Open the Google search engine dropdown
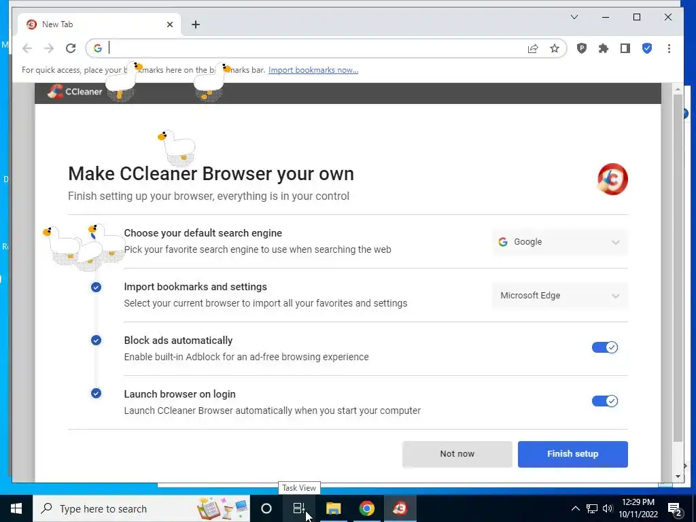Screen dimensions: 696x522 [560, 242]
